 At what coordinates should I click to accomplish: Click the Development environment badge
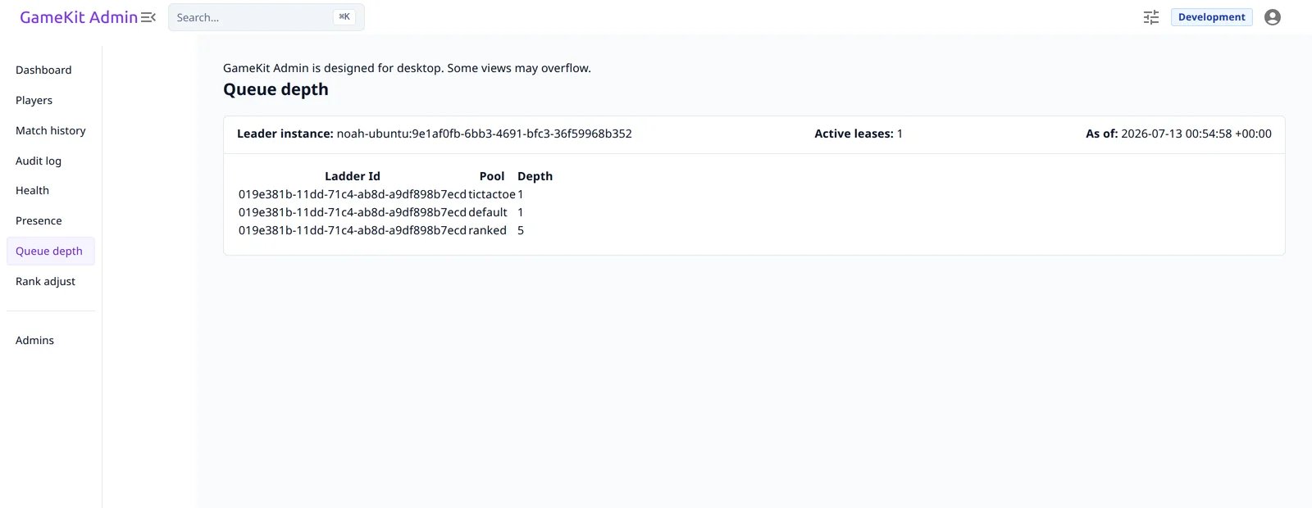[1211, 17]
